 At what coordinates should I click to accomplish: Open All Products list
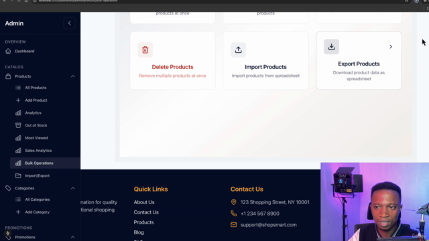36,88
